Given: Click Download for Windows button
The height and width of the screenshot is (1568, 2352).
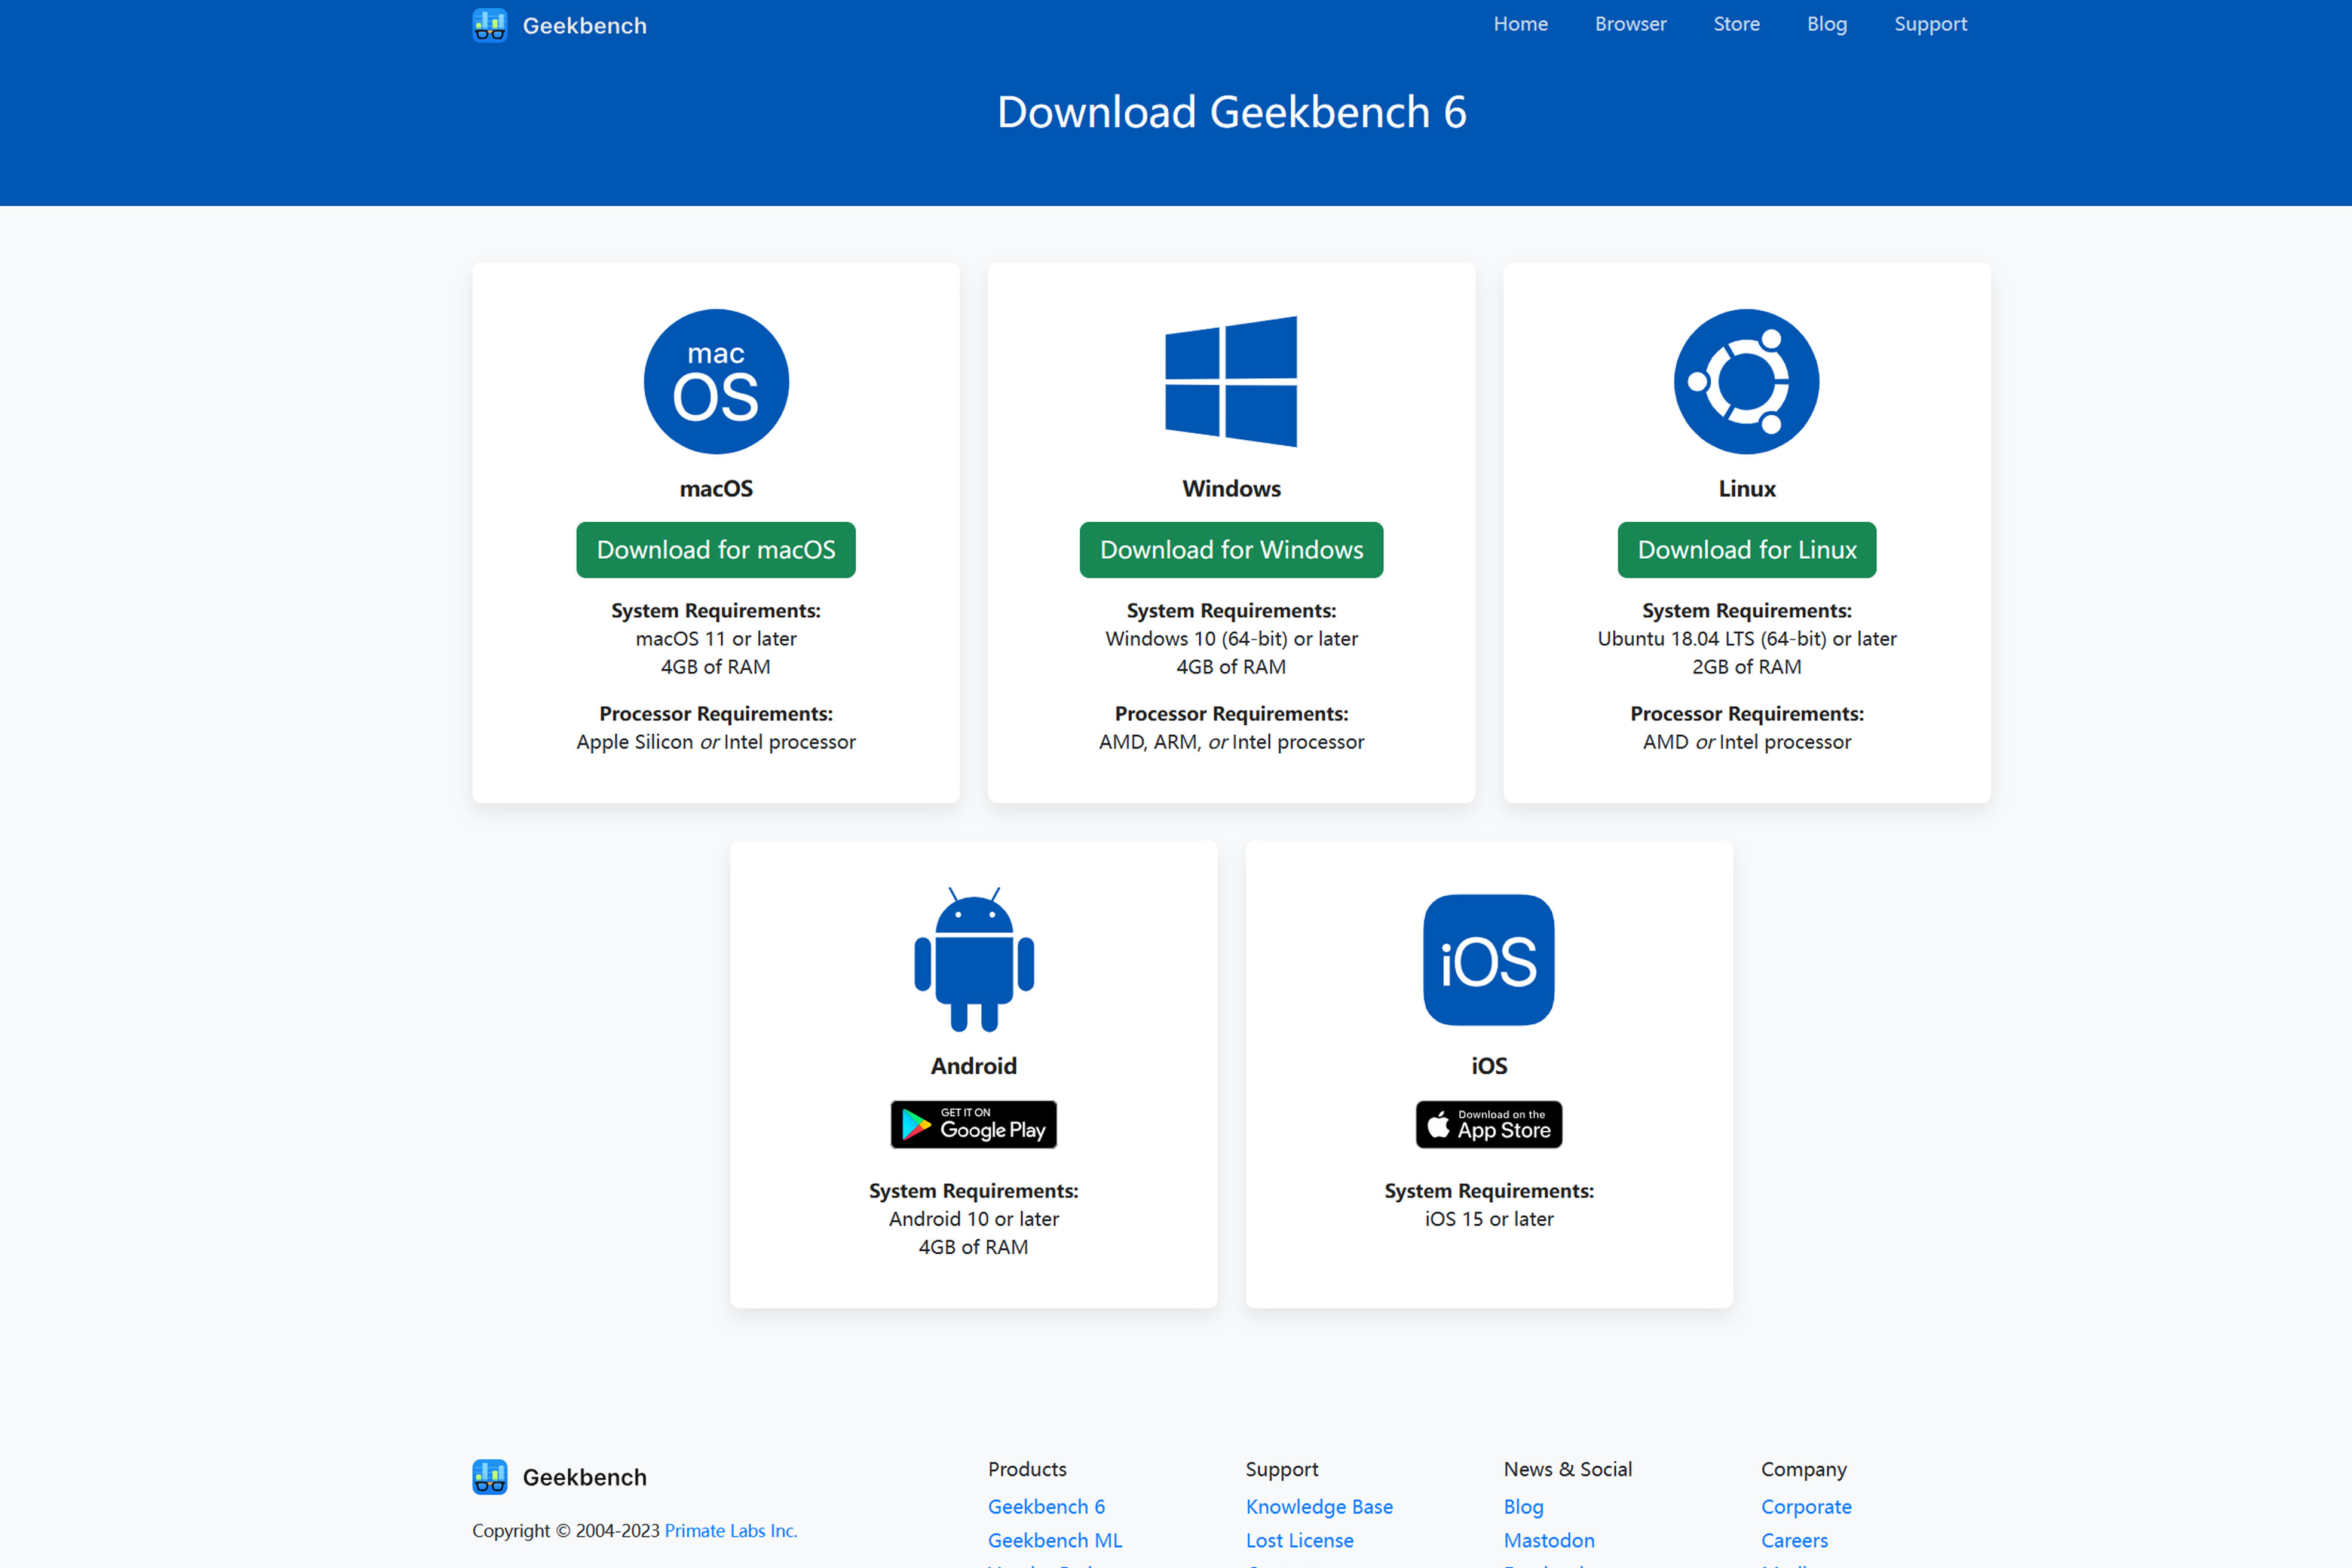Looking at the screenshot, I should pos(1232,550).
